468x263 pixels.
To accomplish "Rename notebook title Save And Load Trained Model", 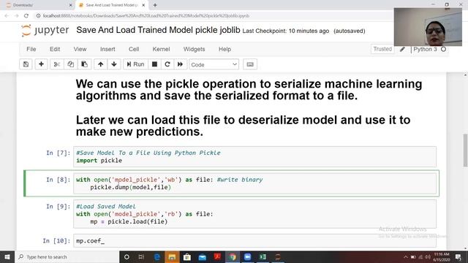I will [x=158, y=30].
